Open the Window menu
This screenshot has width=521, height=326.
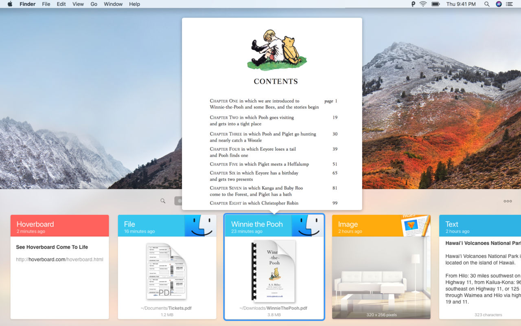113,4
